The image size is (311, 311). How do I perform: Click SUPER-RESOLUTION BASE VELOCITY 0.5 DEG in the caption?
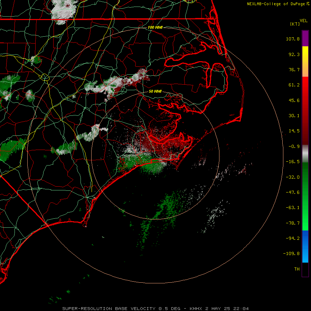[x=121, y=309]
